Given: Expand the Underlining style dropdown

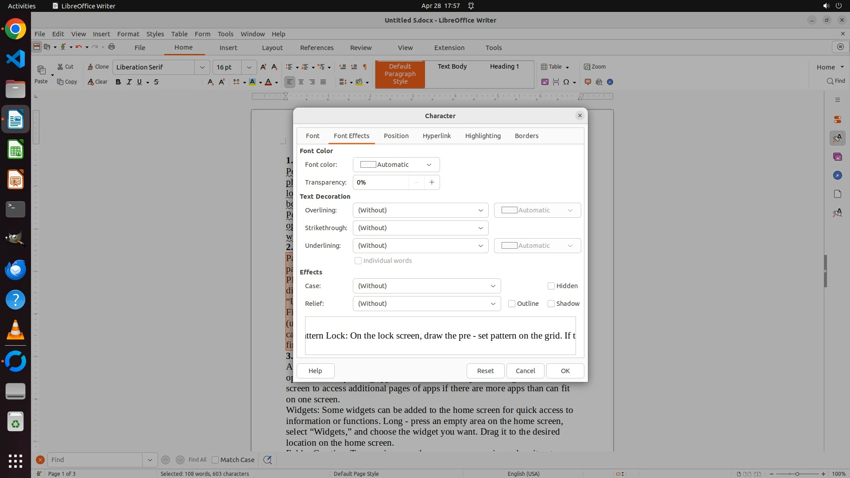Looking at the screenshot, I should (420, 246).
